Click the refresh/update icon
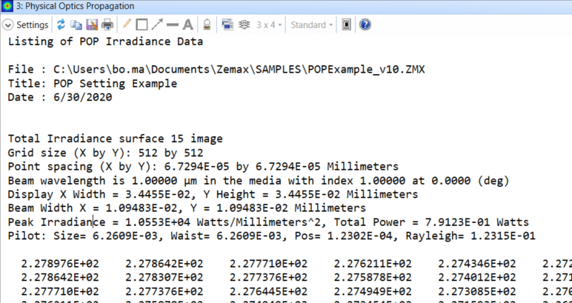572x303 pixels. 60,24
